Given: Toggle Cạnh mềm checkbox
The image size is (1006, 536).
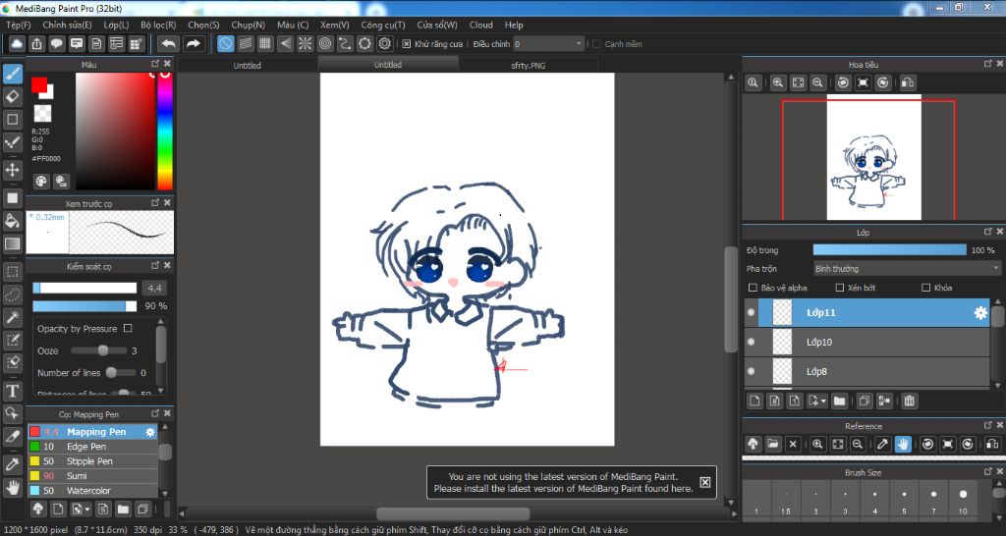Looking at the screenshot, I should 596,43.
